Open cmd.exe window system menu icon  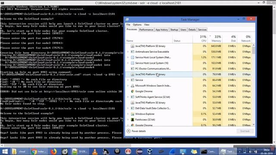(2, 3)
